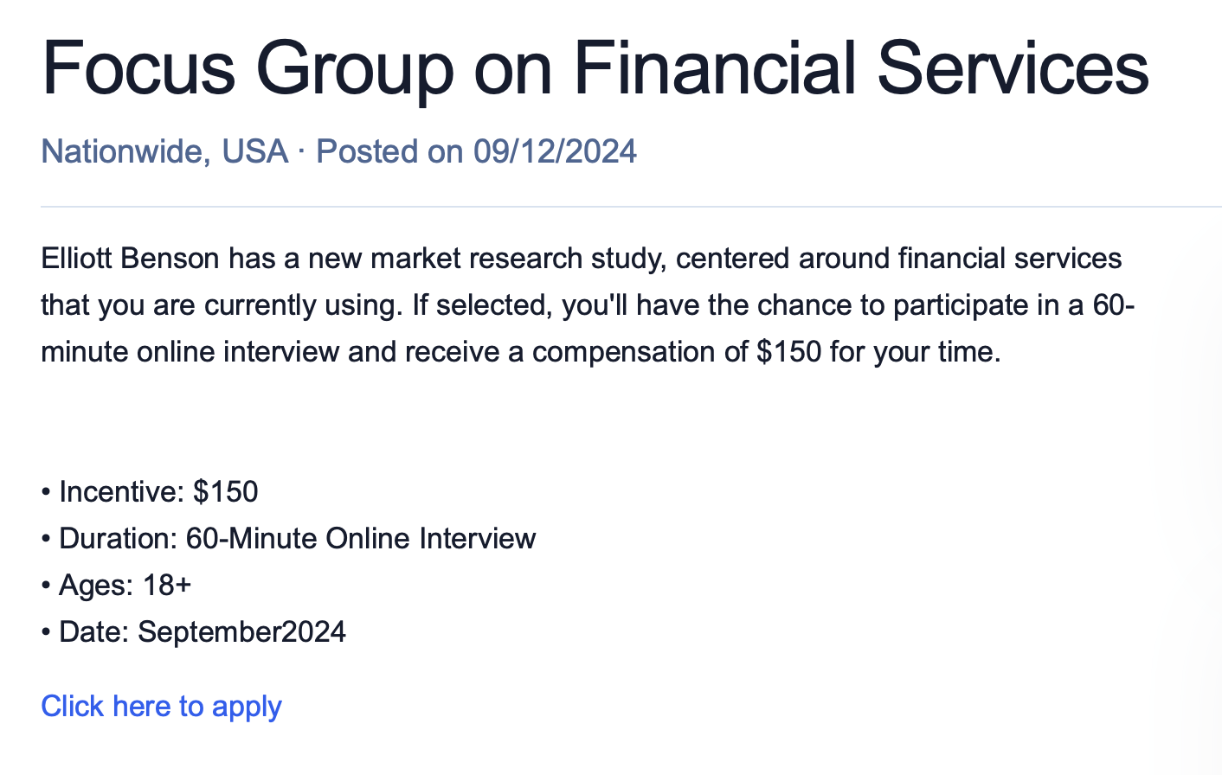
Task: Click the word 'Services' in the title
Action: pyautogui.click(x=1013, y=68)
